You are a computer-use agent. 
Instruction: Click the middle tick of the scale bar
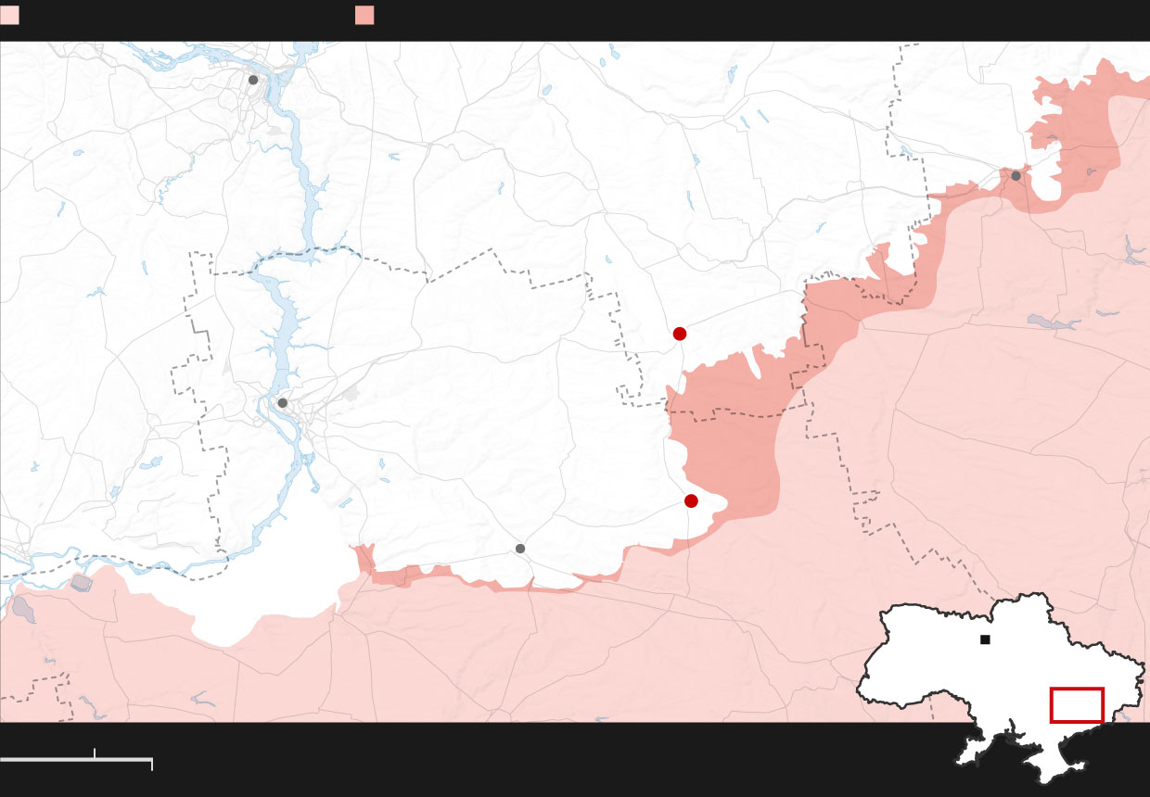[95, 753]
